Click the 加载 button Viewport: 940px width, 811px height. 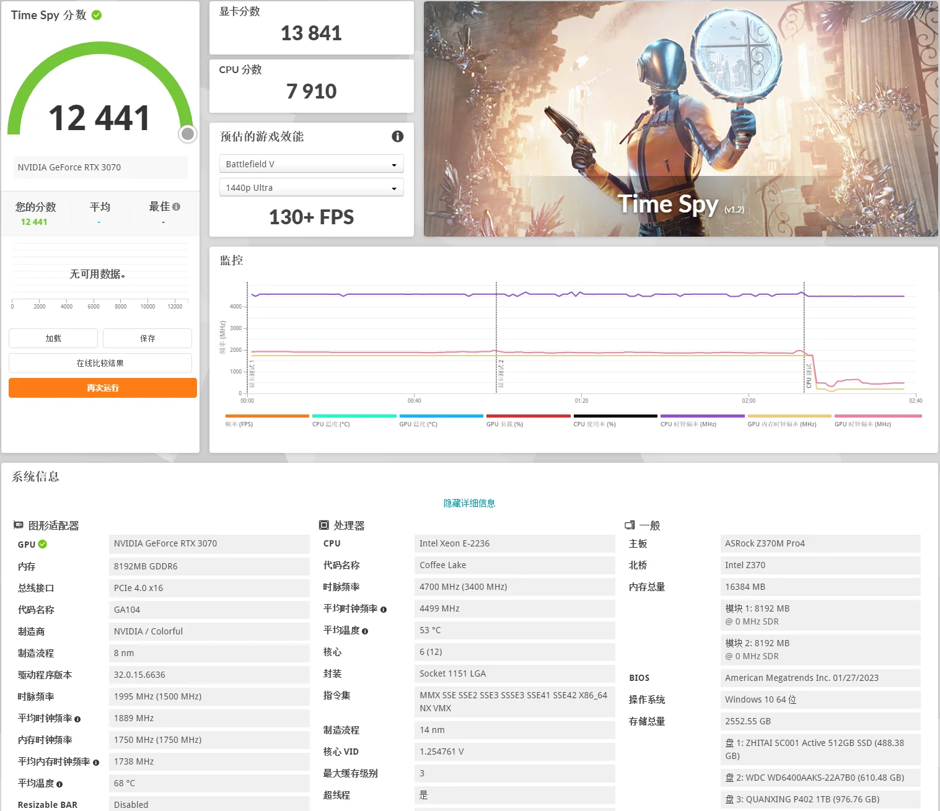click(x=53, y=338)
